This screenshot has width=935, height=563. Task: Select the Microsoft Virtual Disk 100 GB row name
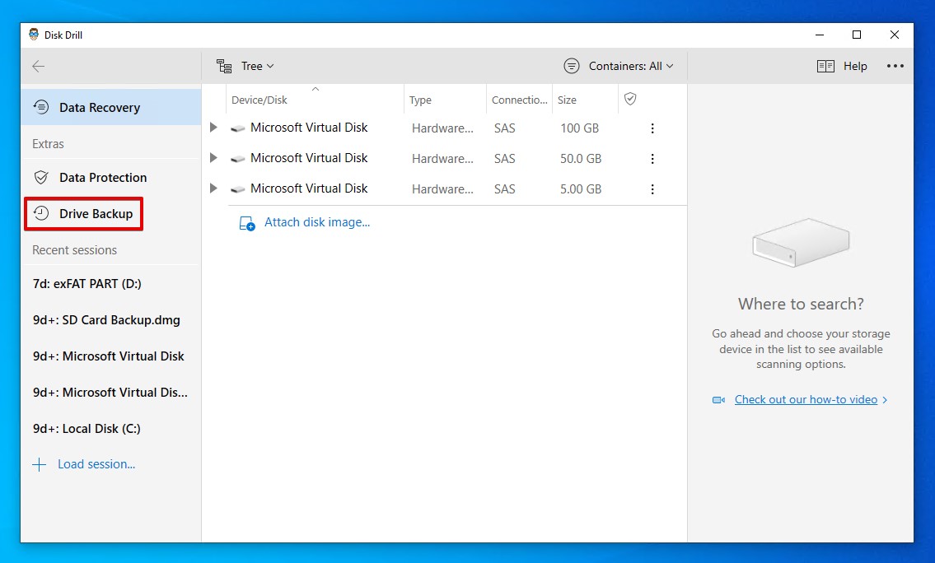(x=309, y=128)
